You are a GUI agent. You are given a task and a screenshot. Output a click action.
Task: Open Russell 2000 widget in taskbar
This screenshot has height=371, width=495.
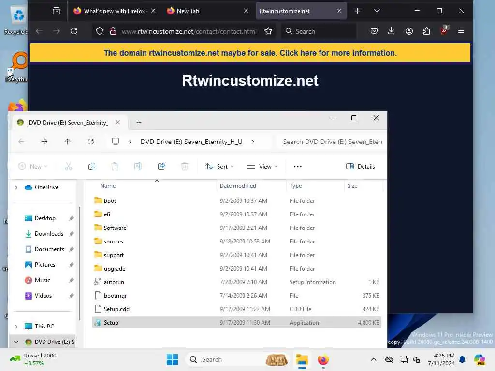(33, 359)
